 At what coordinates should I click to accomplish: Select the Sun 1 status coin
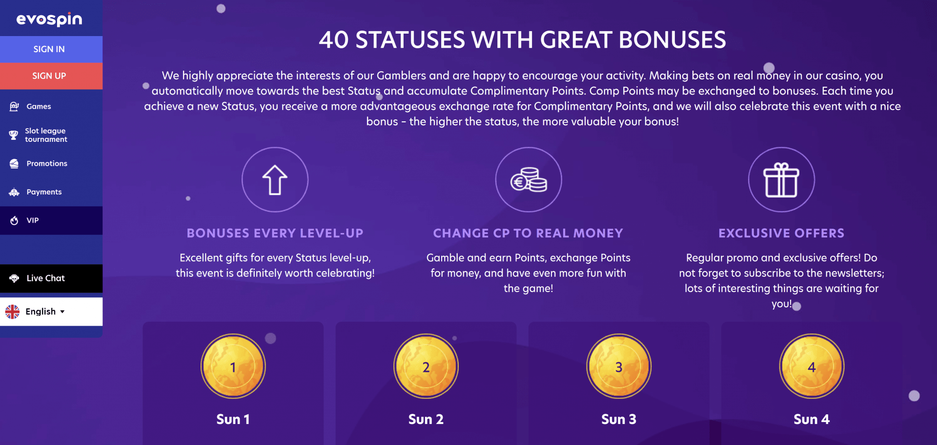tap(233, 367)
